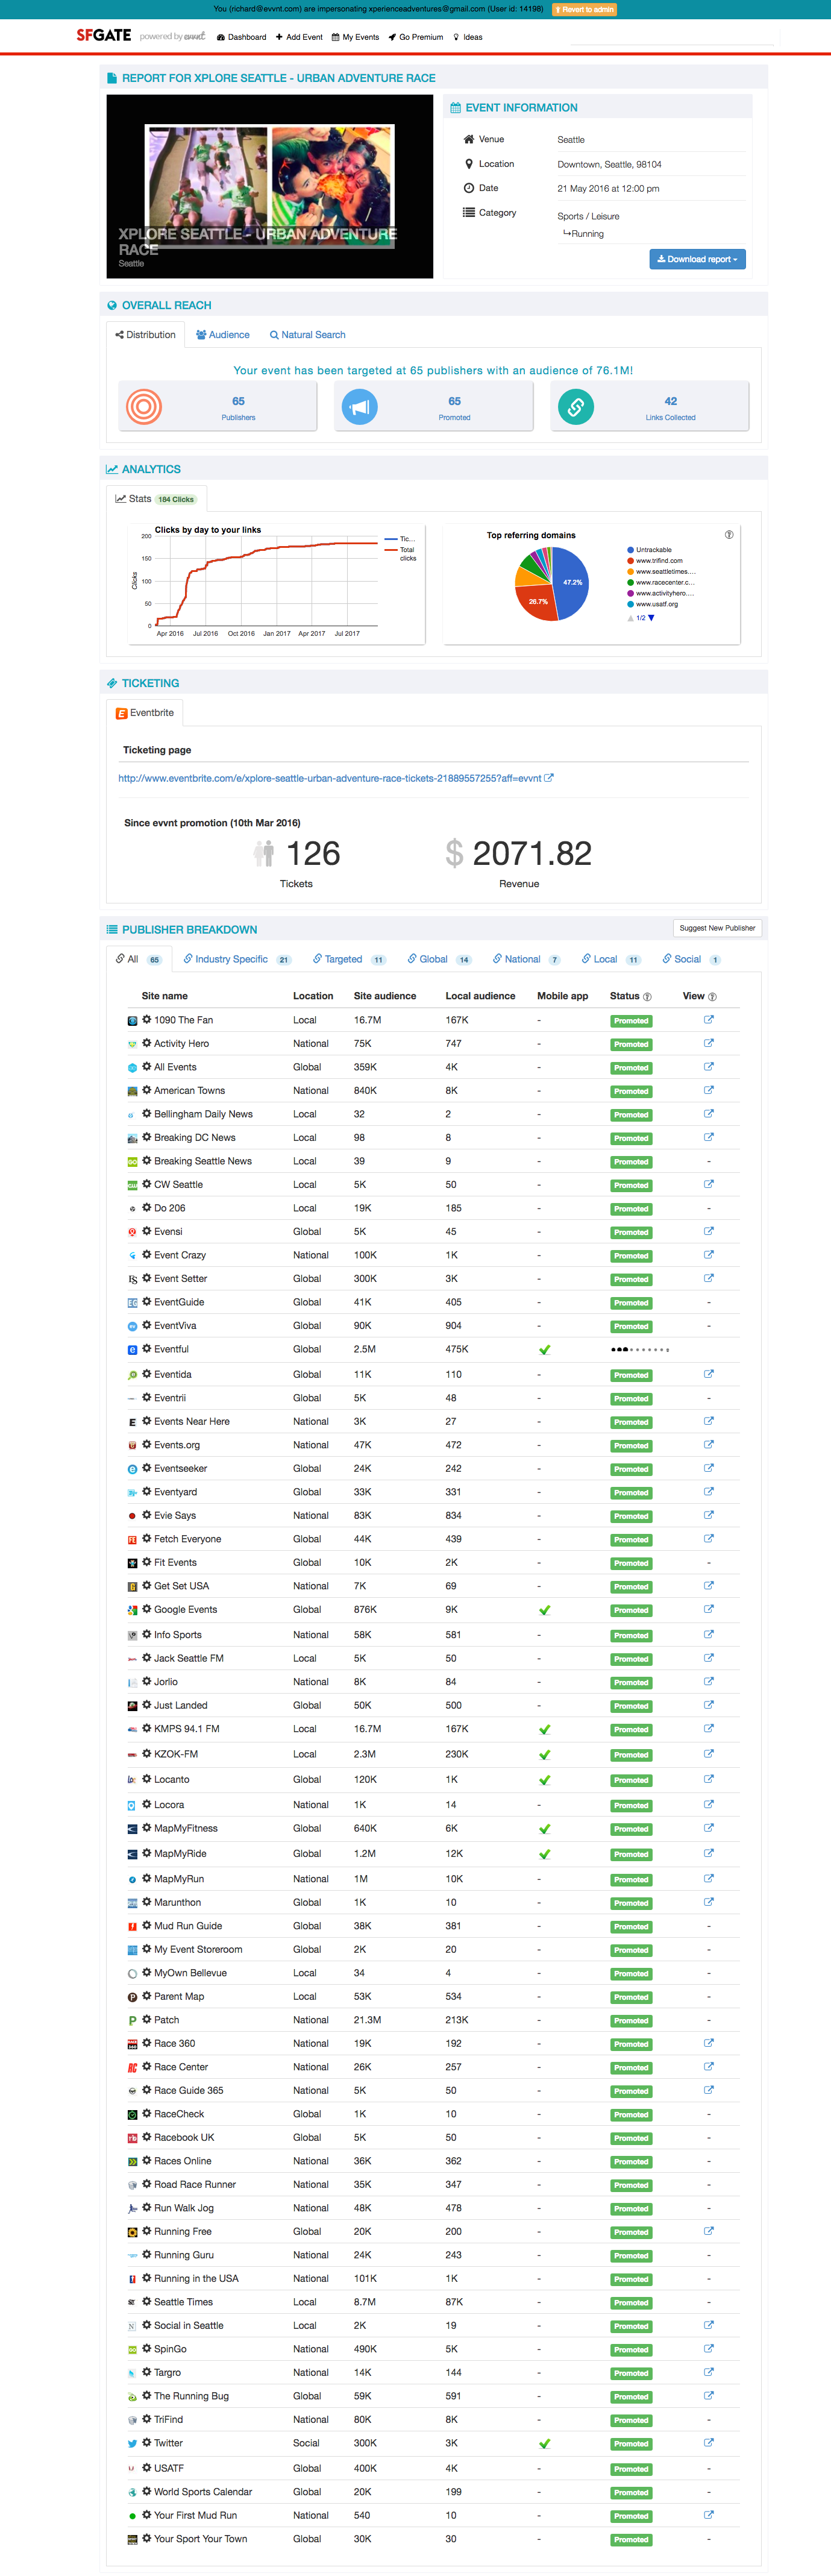
Task: Open external view link for Your First Mud Run
Action: point(709,2514)
